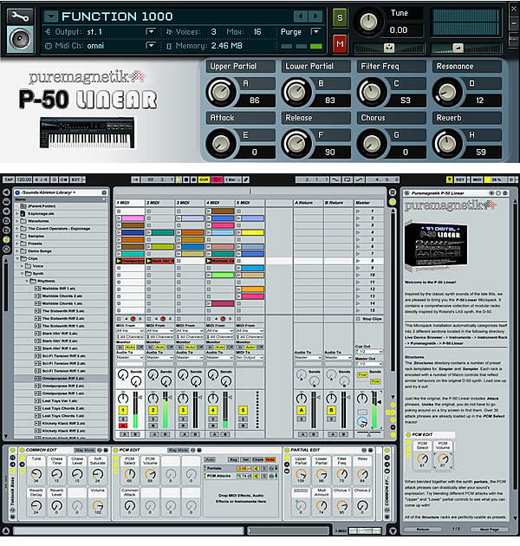Click the Stop Clips button
Image resolution: width=520 pixels, height=546 pixels.
click(x=369, y=319)
